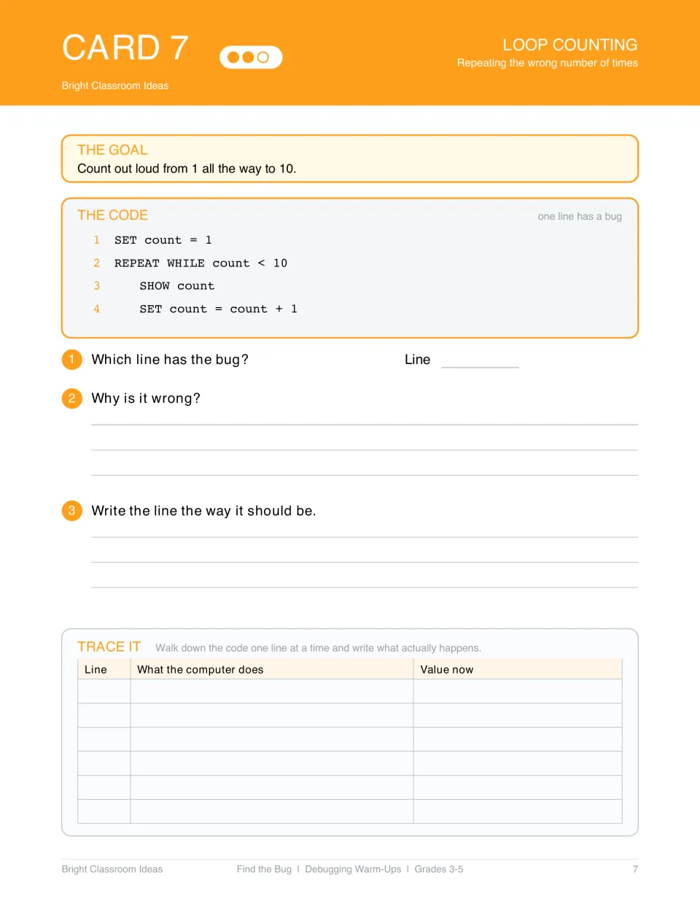Click 'Count out loud from 1 all the way to 10.'
The image size is (700, 907).
pos(187,169)
